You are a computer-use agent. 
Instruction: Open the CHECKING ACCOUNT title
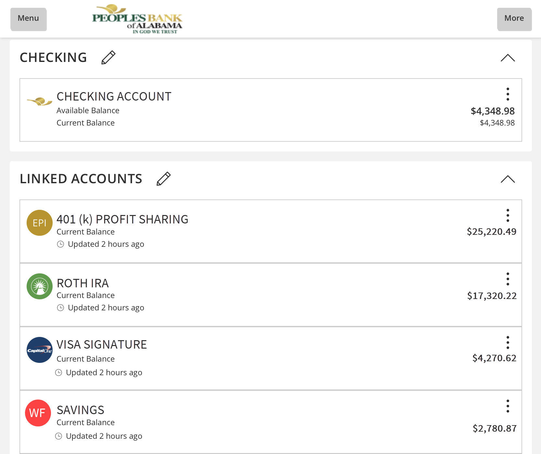pos(114,96)
